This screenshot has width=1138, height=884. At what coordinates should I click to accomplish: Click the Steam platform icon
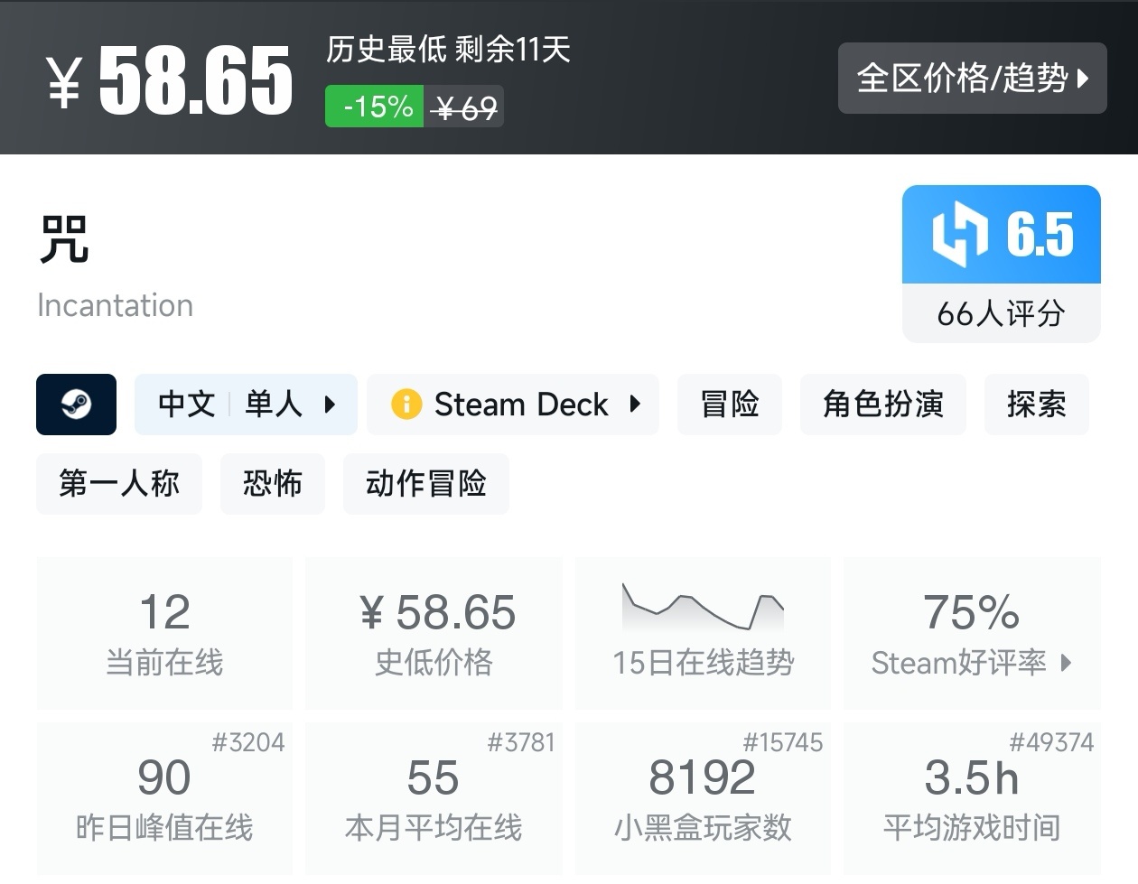[76, 405]
